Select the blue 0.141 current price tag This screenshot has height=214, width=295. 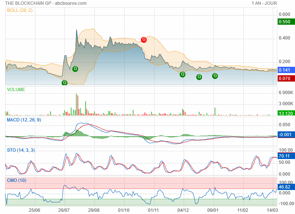286,70
